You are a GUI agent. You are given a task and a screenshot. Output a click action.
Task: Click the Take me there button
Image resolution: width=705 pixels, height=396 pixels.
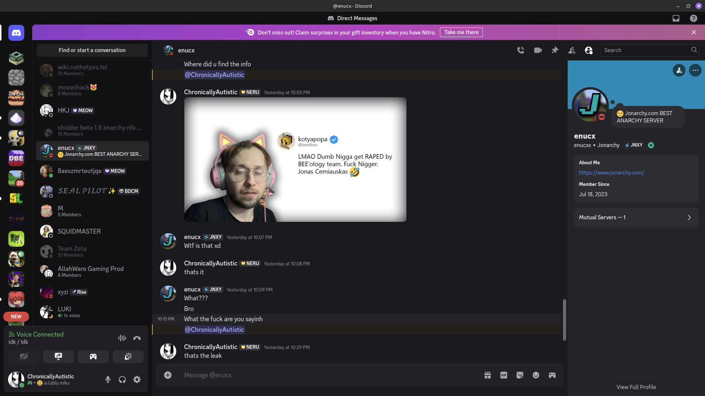coord(461,32)
